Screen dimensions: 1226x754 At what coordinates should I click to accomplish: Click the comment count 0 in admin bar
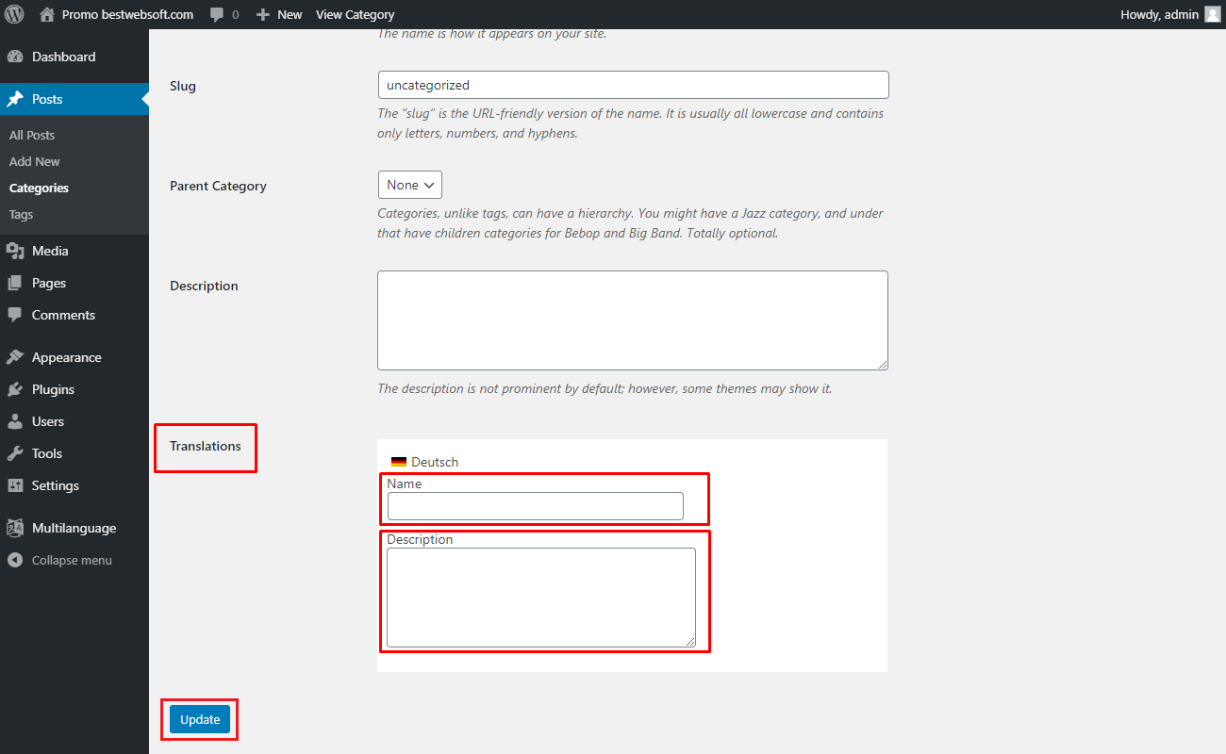tap(235, 15)
